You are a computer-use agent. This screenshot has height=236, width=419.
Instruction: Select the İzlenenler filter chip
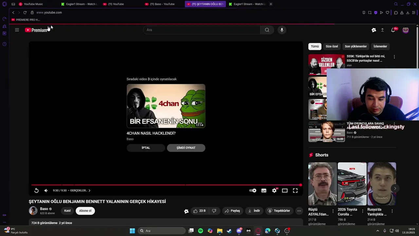(380, 46)
